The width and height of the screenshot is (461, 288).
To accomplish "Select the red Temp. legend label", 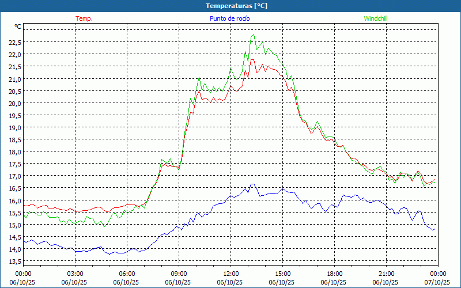I will coord(84,18).
